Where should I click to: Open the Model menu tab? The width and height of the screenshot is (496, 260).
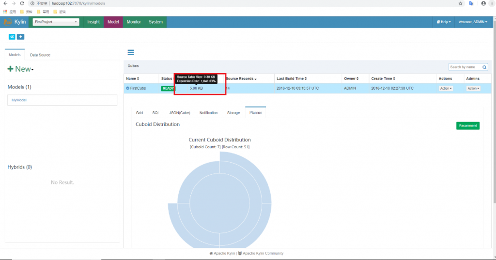pyautogui.click(x=113, y=22)
